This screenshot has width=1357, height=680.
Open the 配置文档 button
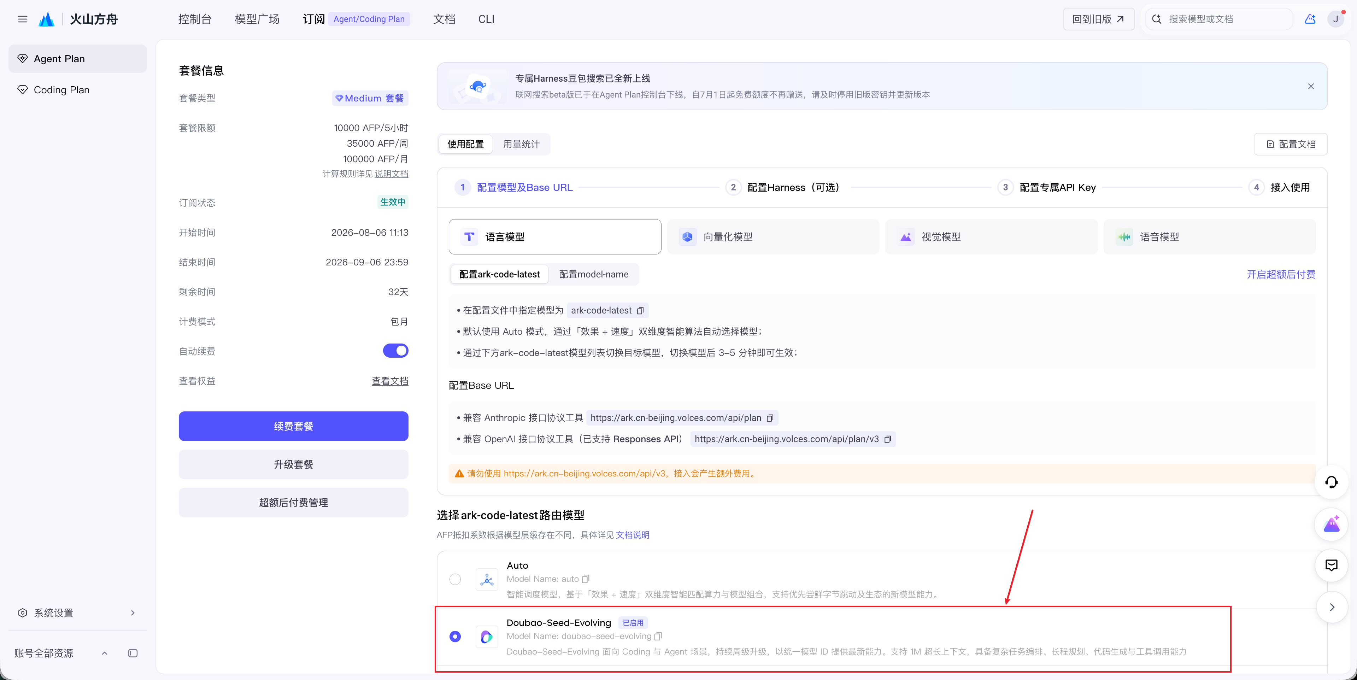[1291, 144]
